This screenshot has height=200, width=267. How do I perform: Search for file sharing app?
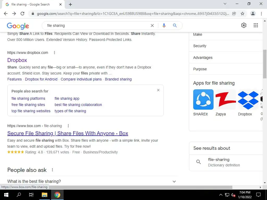tap(67, 98)
